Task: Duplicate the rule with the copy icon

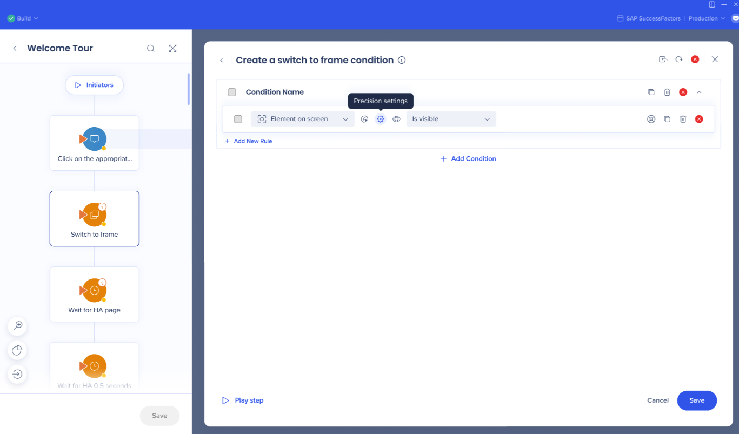Action: [667, 119]
